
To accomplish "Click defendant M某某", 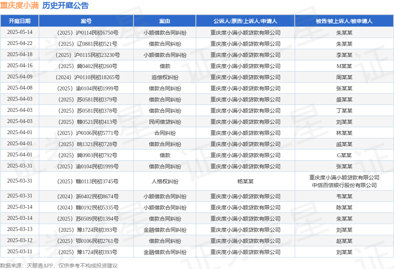I will click(344, 66).
